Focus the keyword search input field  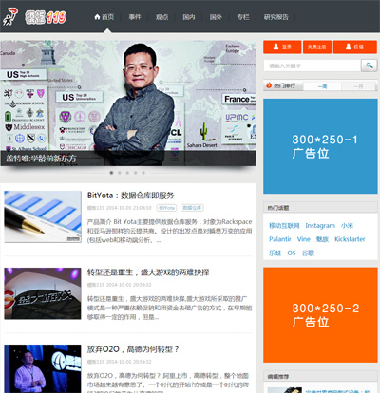point(313,65)
